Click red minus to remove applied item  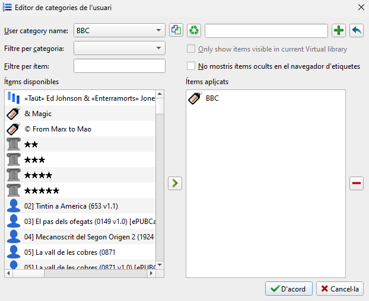357,183
